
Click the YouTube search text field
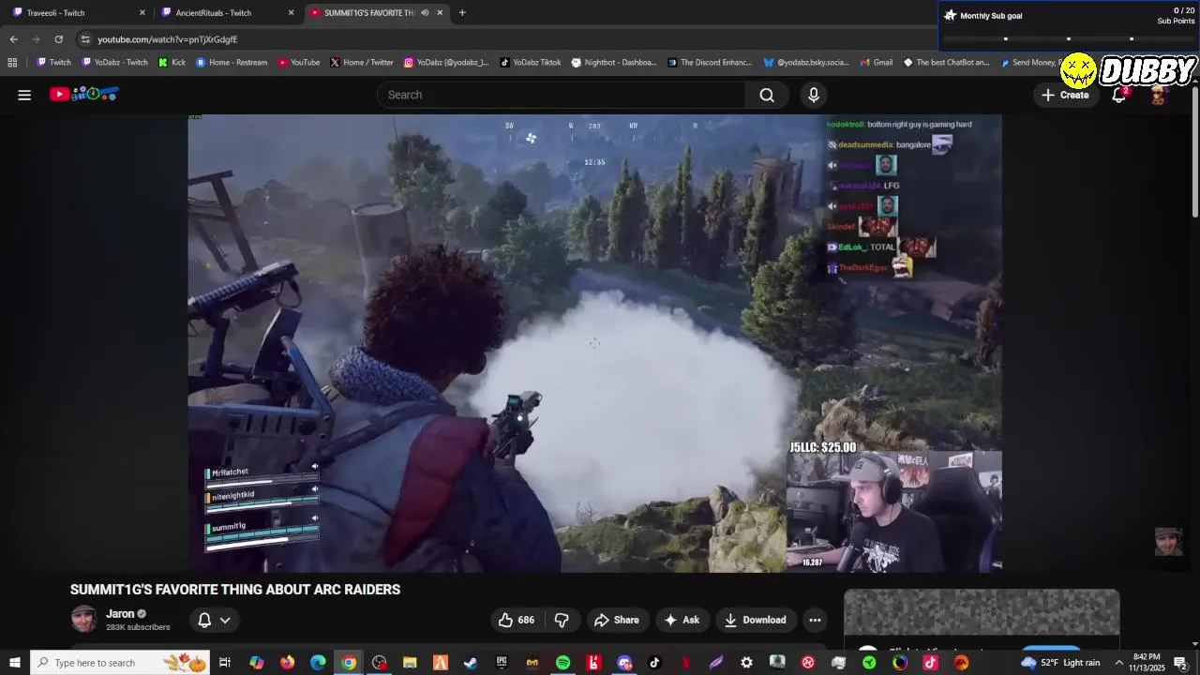pyautogui.click(x=561, y=95)
